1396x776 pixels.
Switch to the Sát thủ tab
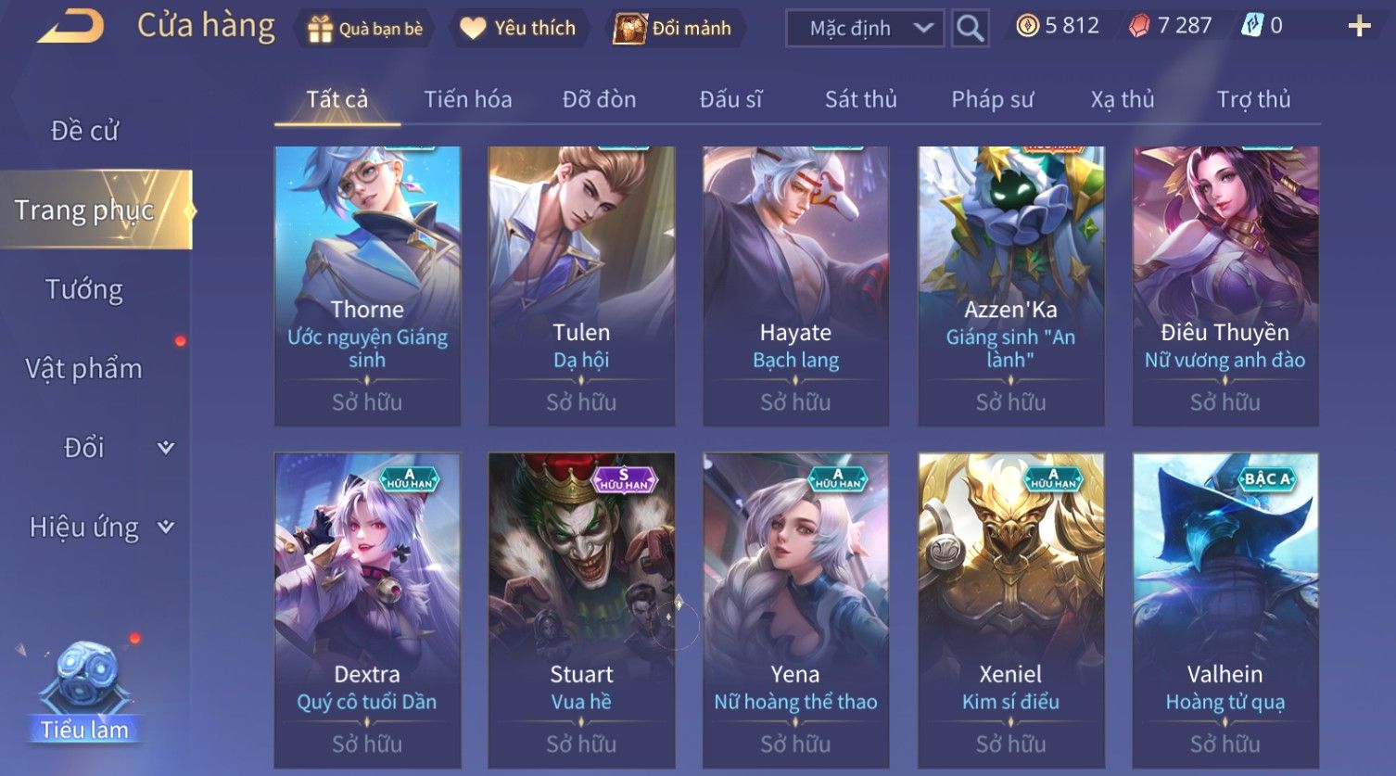point(860,99)
